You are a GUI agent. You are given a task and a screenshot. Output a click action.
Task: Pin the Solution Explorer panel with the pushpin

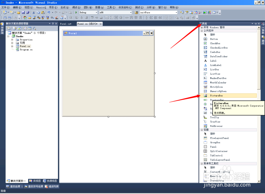pos(53,24)
